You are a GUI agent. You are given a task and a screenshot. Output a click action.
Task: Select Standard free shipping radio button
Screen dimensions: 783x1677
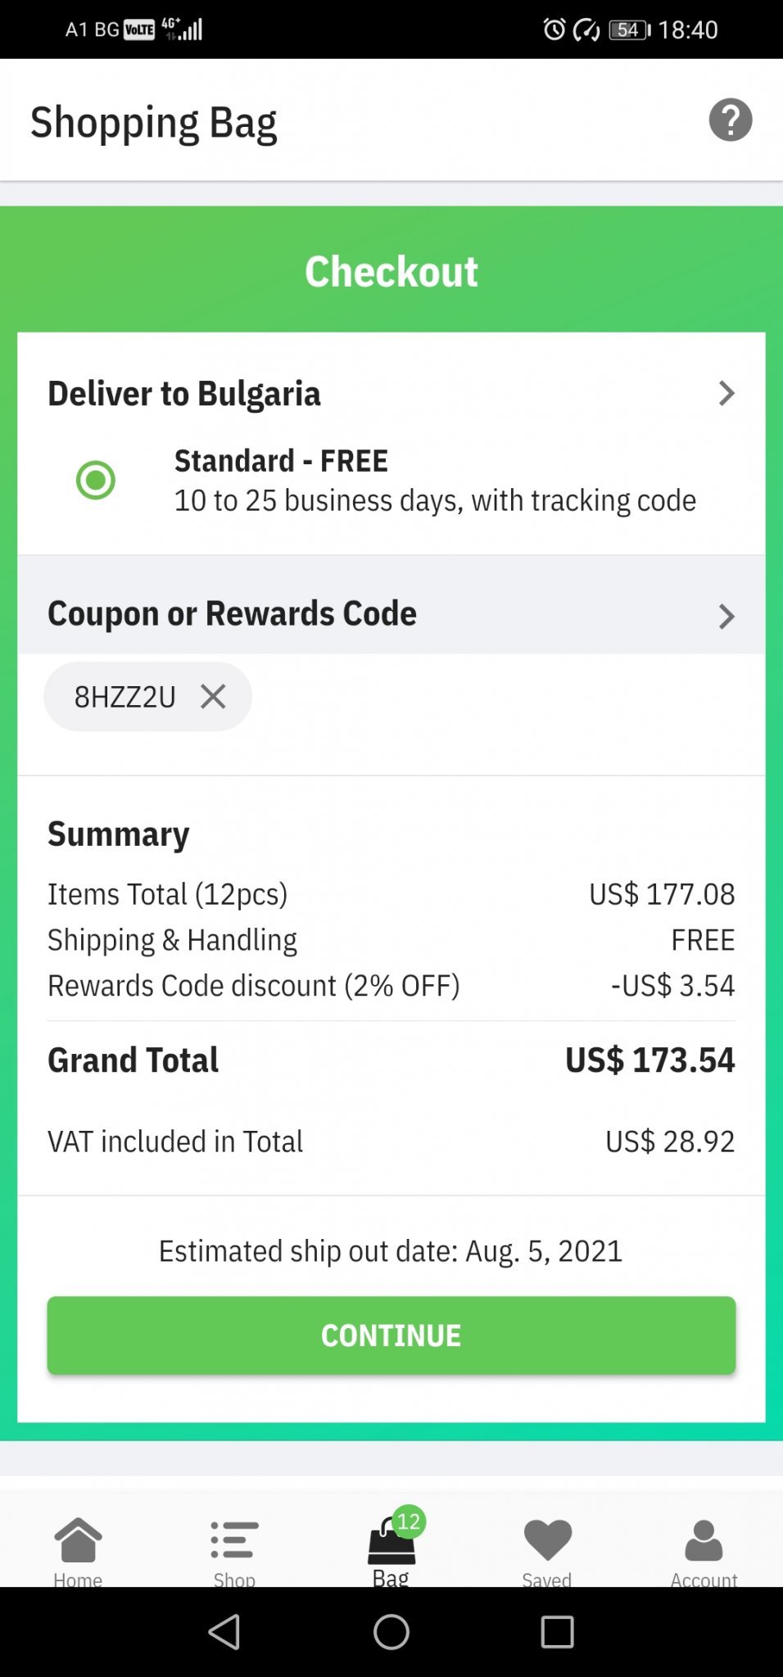(x=96, y=480)
